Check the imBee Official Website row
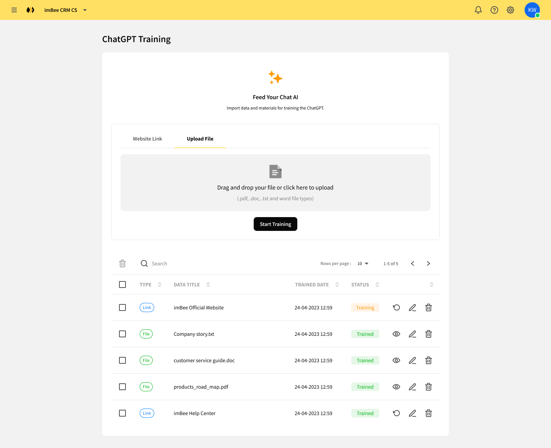Viewport: 551px width, 448px height. [122, 307]
